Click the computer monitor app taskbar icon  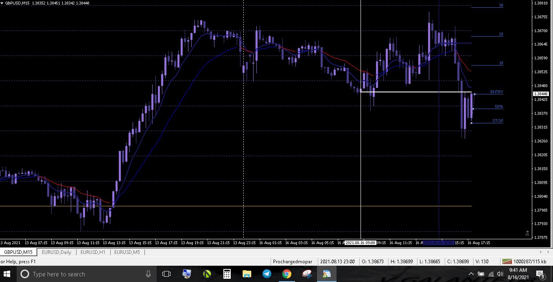[x=186, y=274]
